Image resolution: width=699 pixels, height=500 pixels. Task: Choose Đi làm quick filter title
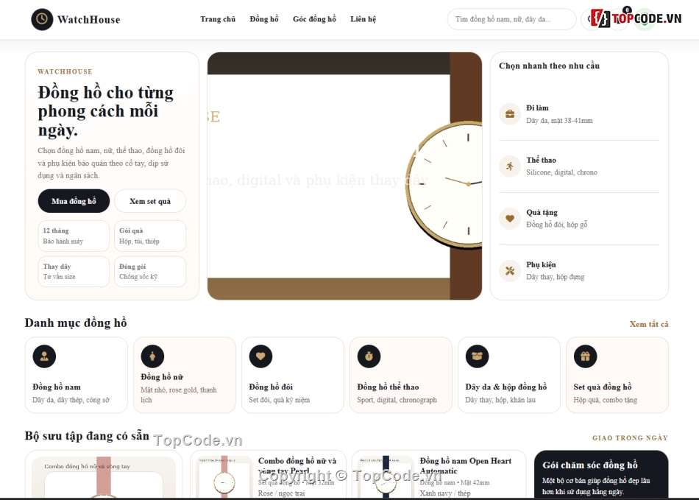tap(537, 108)
